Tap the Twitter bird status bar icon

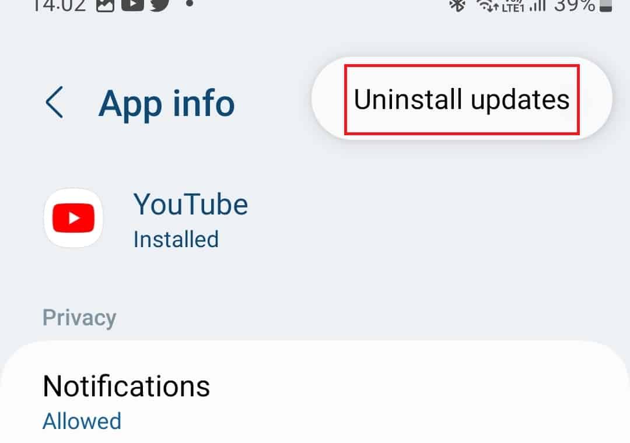160,5
